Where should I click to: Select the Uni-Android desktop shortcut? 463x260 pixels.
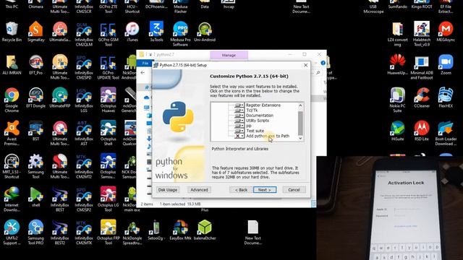point(205,32)
